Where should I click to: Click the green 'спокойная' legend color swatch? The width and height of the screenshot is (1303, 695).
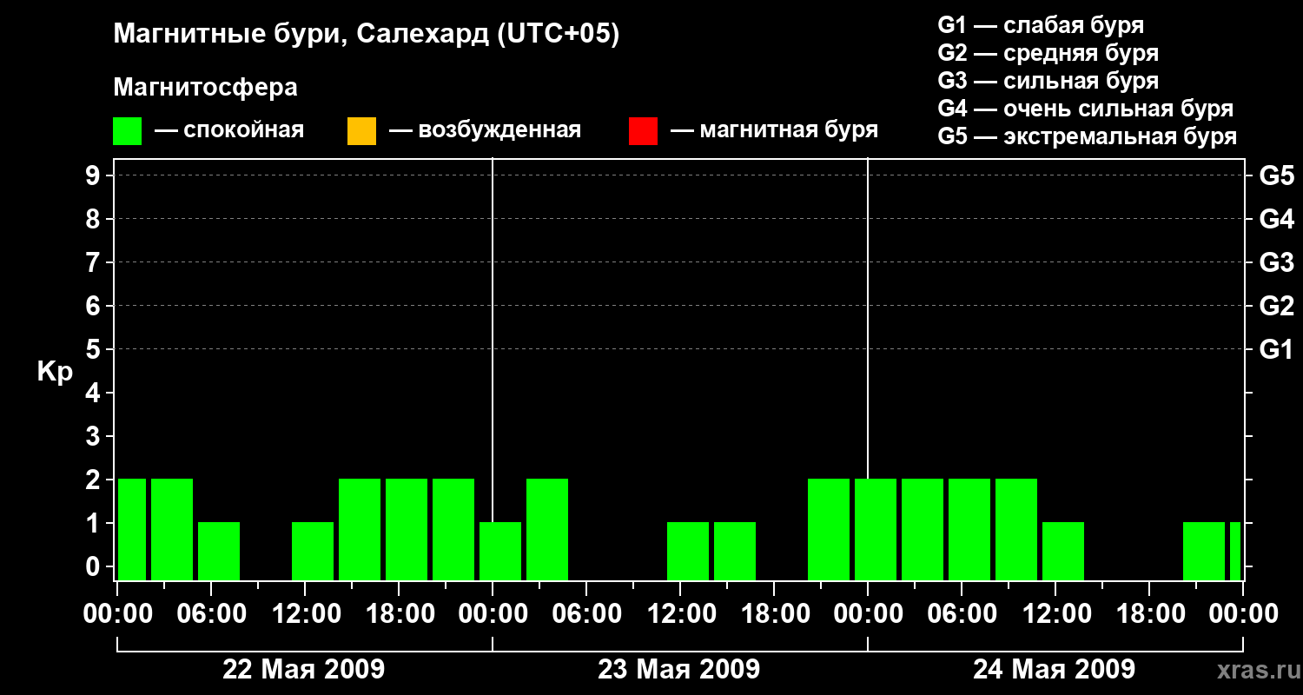pyautogui.click(x=128, y=131)
